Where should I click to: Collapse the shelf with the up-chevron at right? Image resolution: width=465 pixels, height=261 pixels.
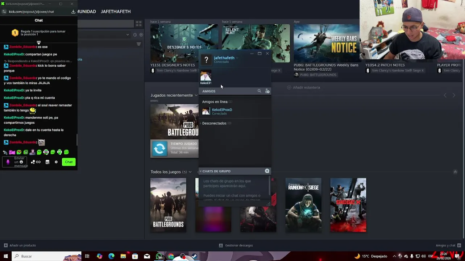pos(455,172)
